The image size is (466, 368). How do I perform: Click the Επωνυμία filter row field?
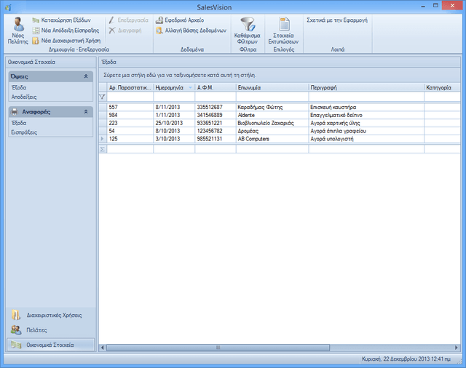272,97
